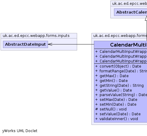This screenshot has width=147, height=136.
Task: Open the uk.ac.ed.epcc.webapp.forms.inputs package label
Action: coord(36,36)
